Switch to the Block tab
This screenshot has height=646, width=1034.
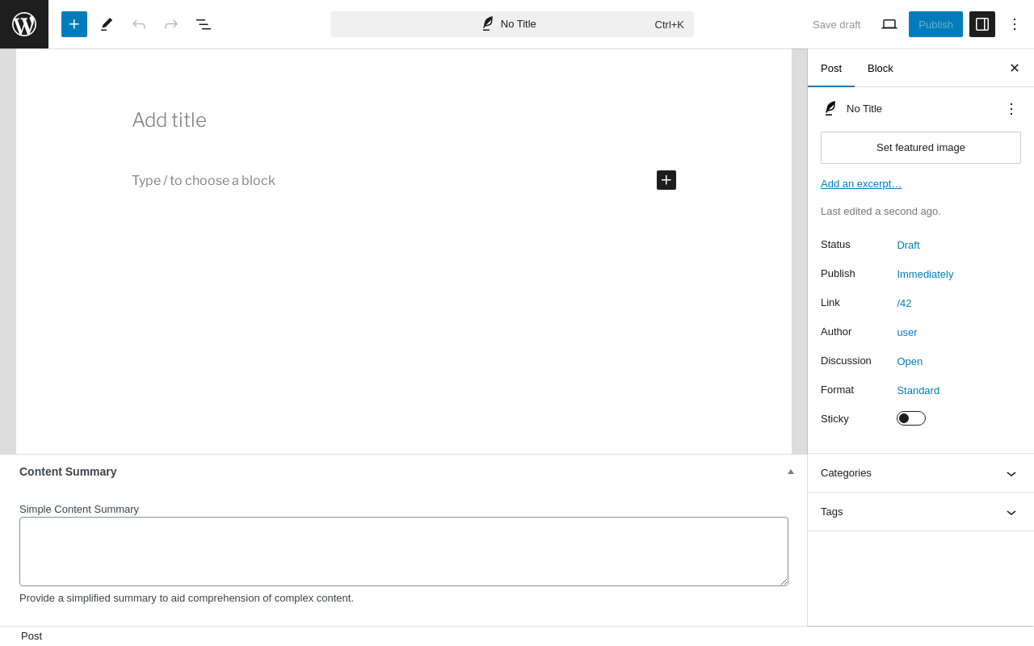(x=881, y=68)
